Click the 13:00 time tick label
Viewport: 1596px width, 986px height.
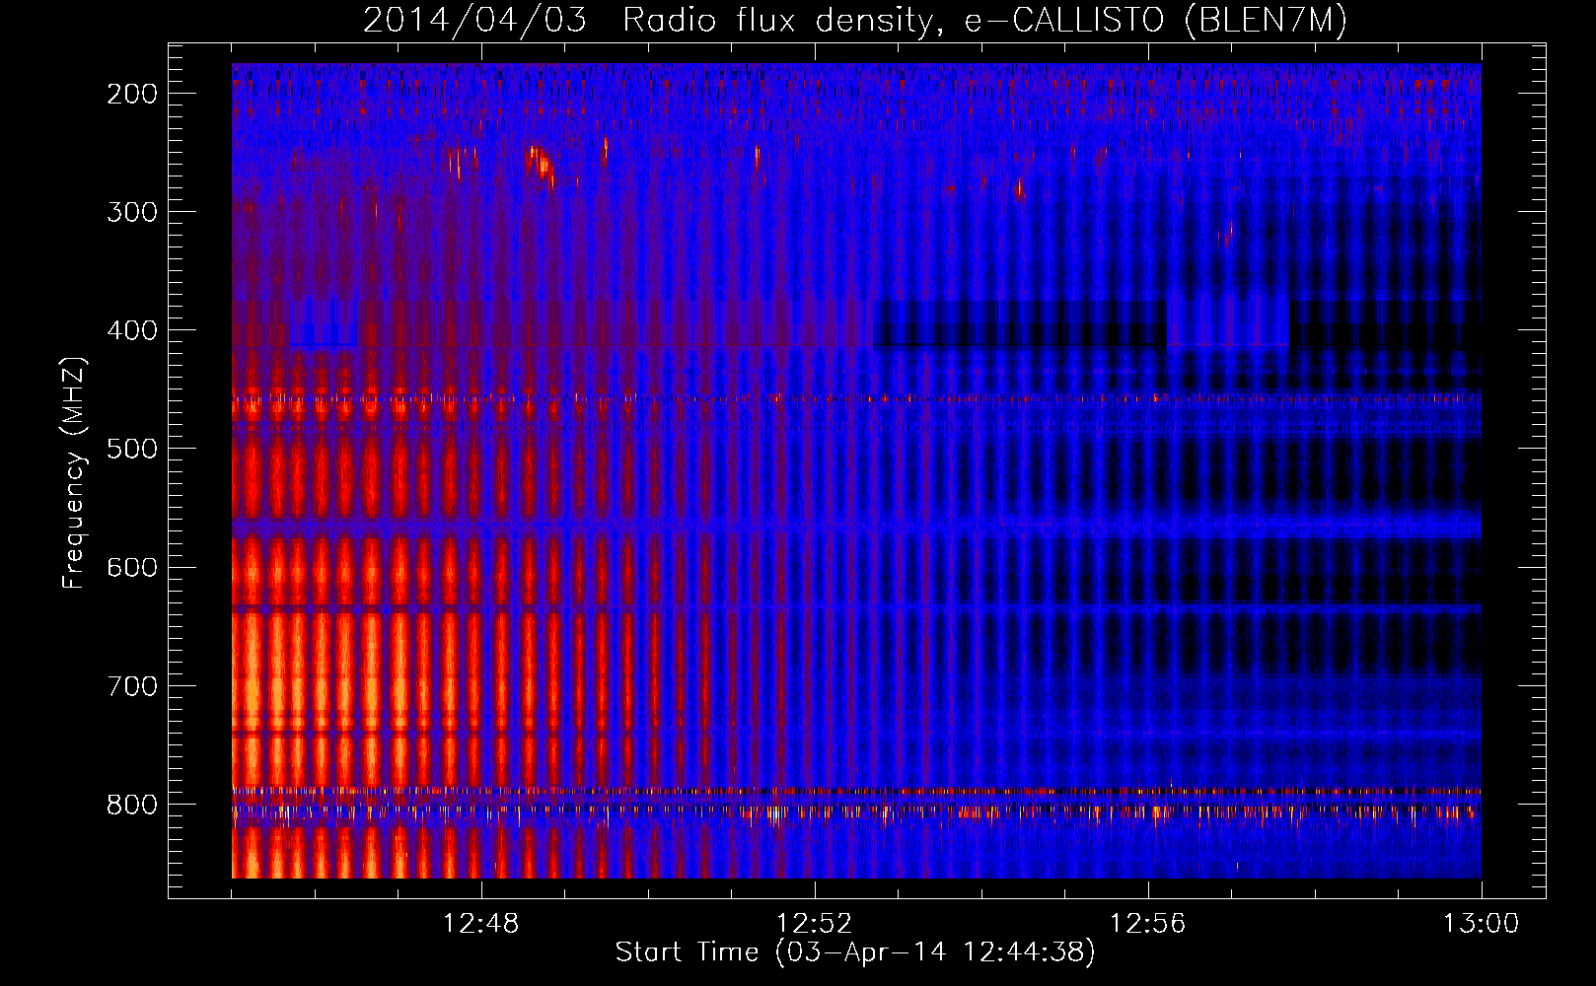click(x=1482, y=924)
